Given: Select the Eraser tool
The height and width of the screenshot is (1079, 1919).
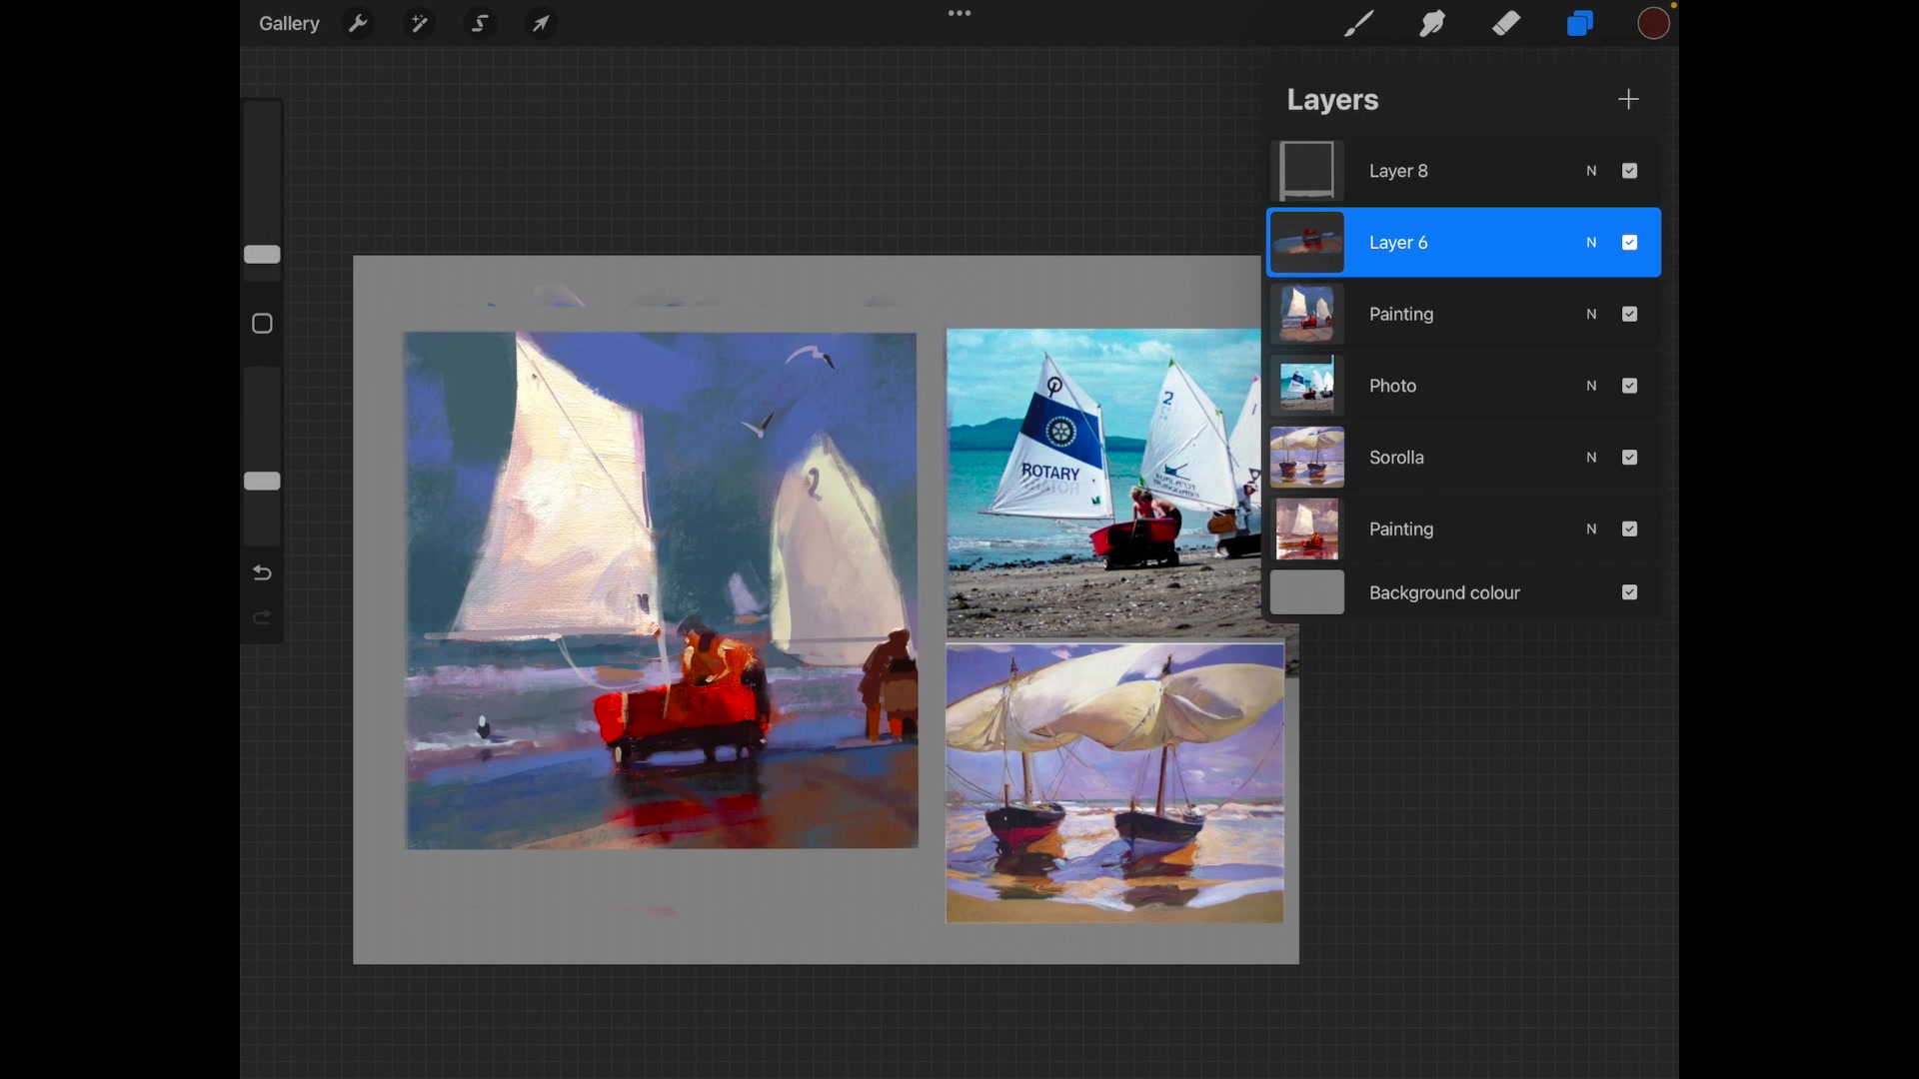Looking at the screenshot, I should pos(1506,23).
